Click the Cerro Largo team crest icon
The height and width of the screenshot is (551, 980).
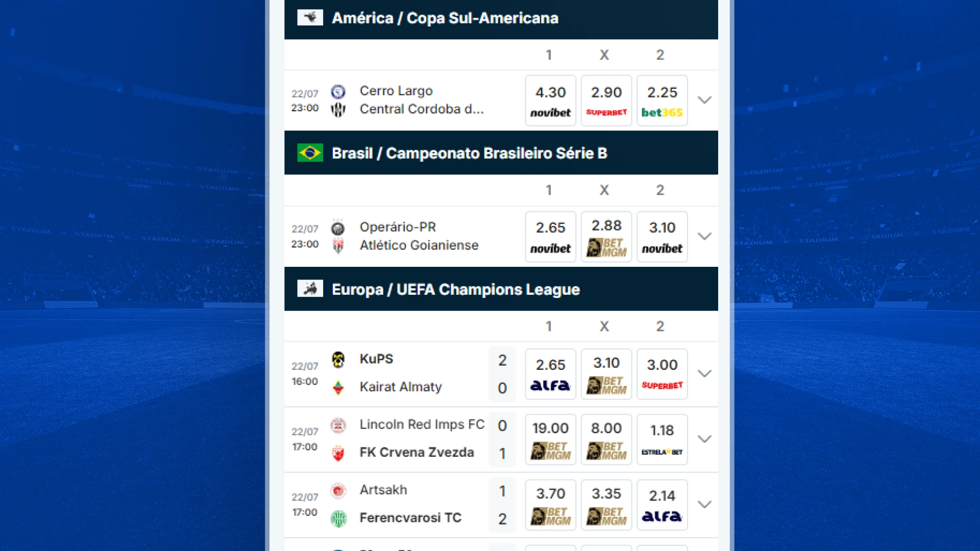click(x=338, y=92)
